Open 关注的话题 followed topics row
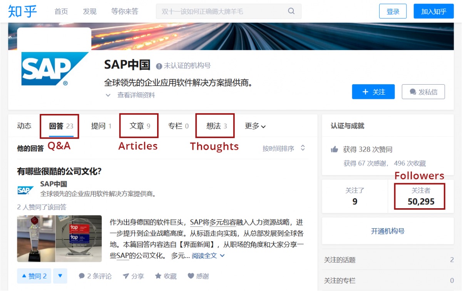This screenshot has width=462, height=291. coord(389,260)
